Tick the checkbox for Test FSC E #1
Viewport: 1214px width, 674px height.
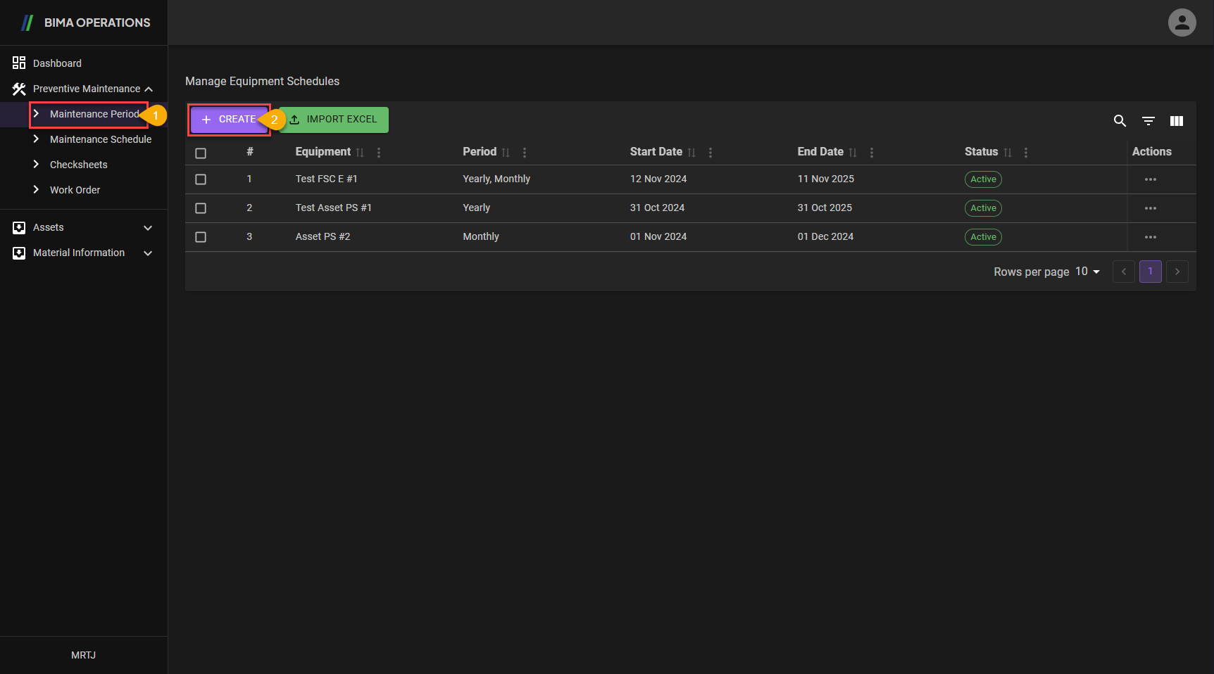pos(201,179)
